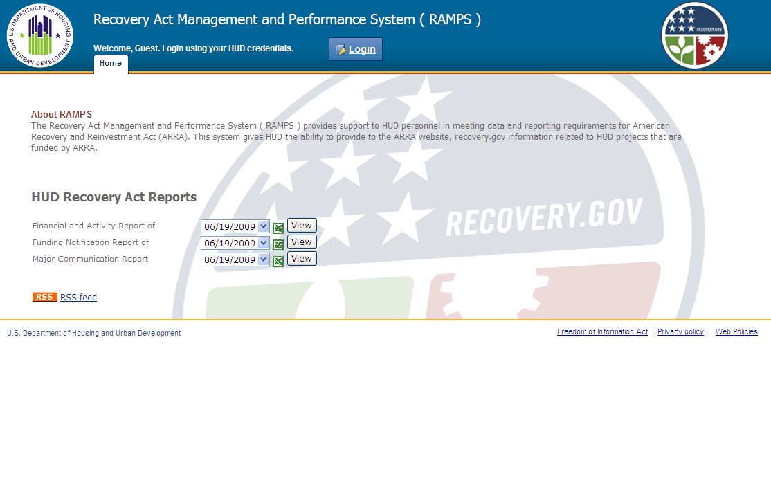The width and height of the screenshot is (771, 483).
Task: Expand the Major Communication Report date dropdown
Action: tap(235, 259)
